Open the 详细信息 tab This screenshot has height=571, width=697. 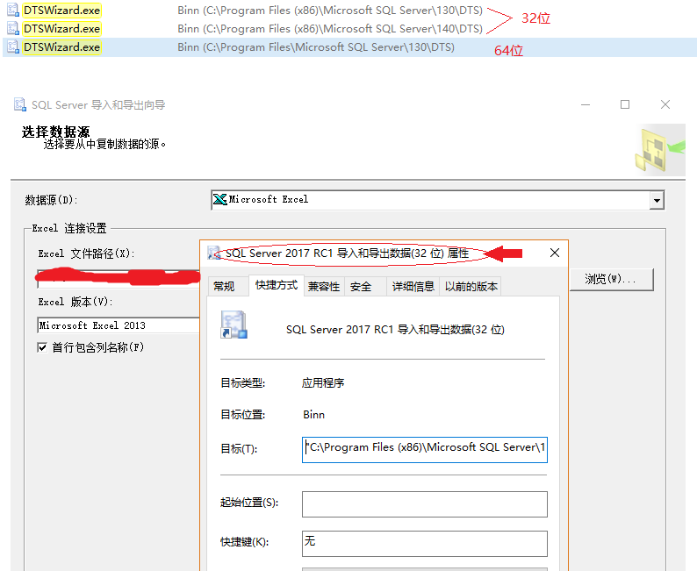(413, 287)
